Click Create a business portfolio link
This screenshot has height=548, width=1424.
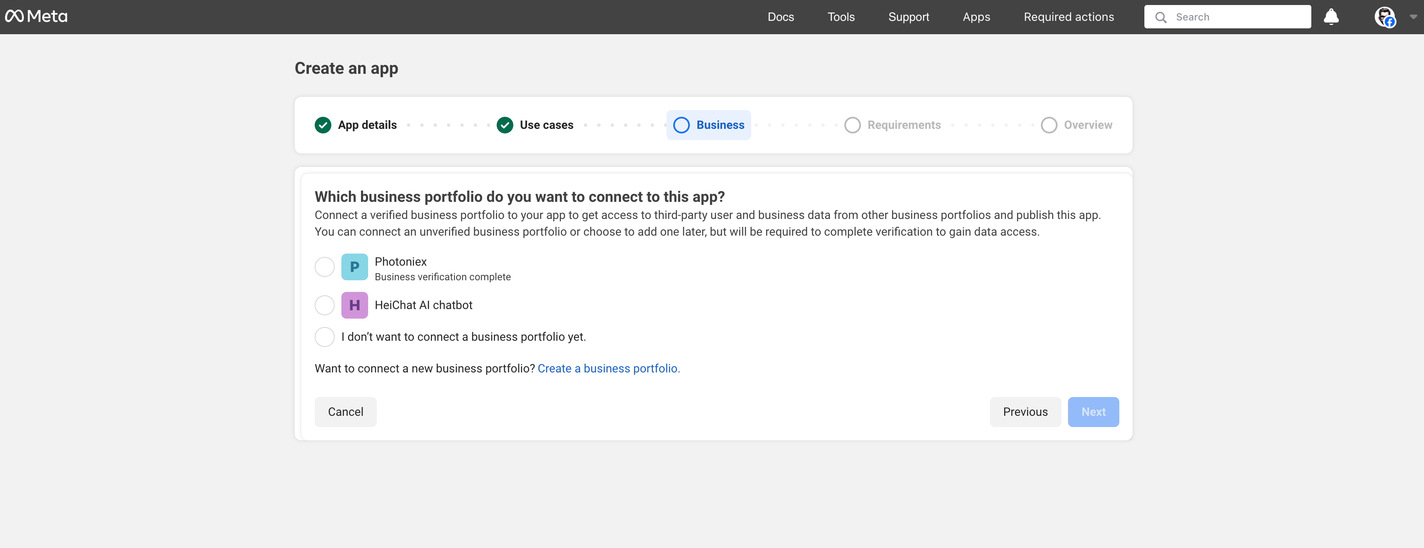pyautogui.click(x=608, y=369)
